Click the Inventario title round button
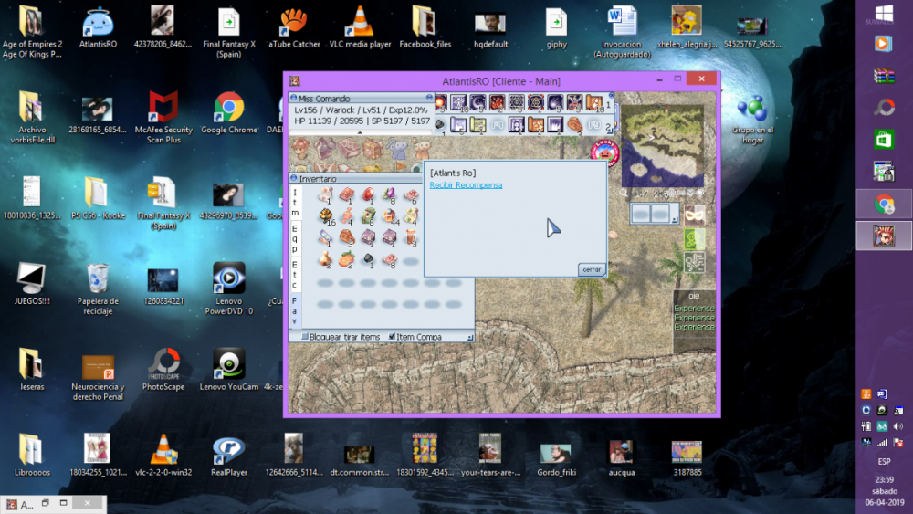The image size is (913, 514). click(x=293, y=178)
